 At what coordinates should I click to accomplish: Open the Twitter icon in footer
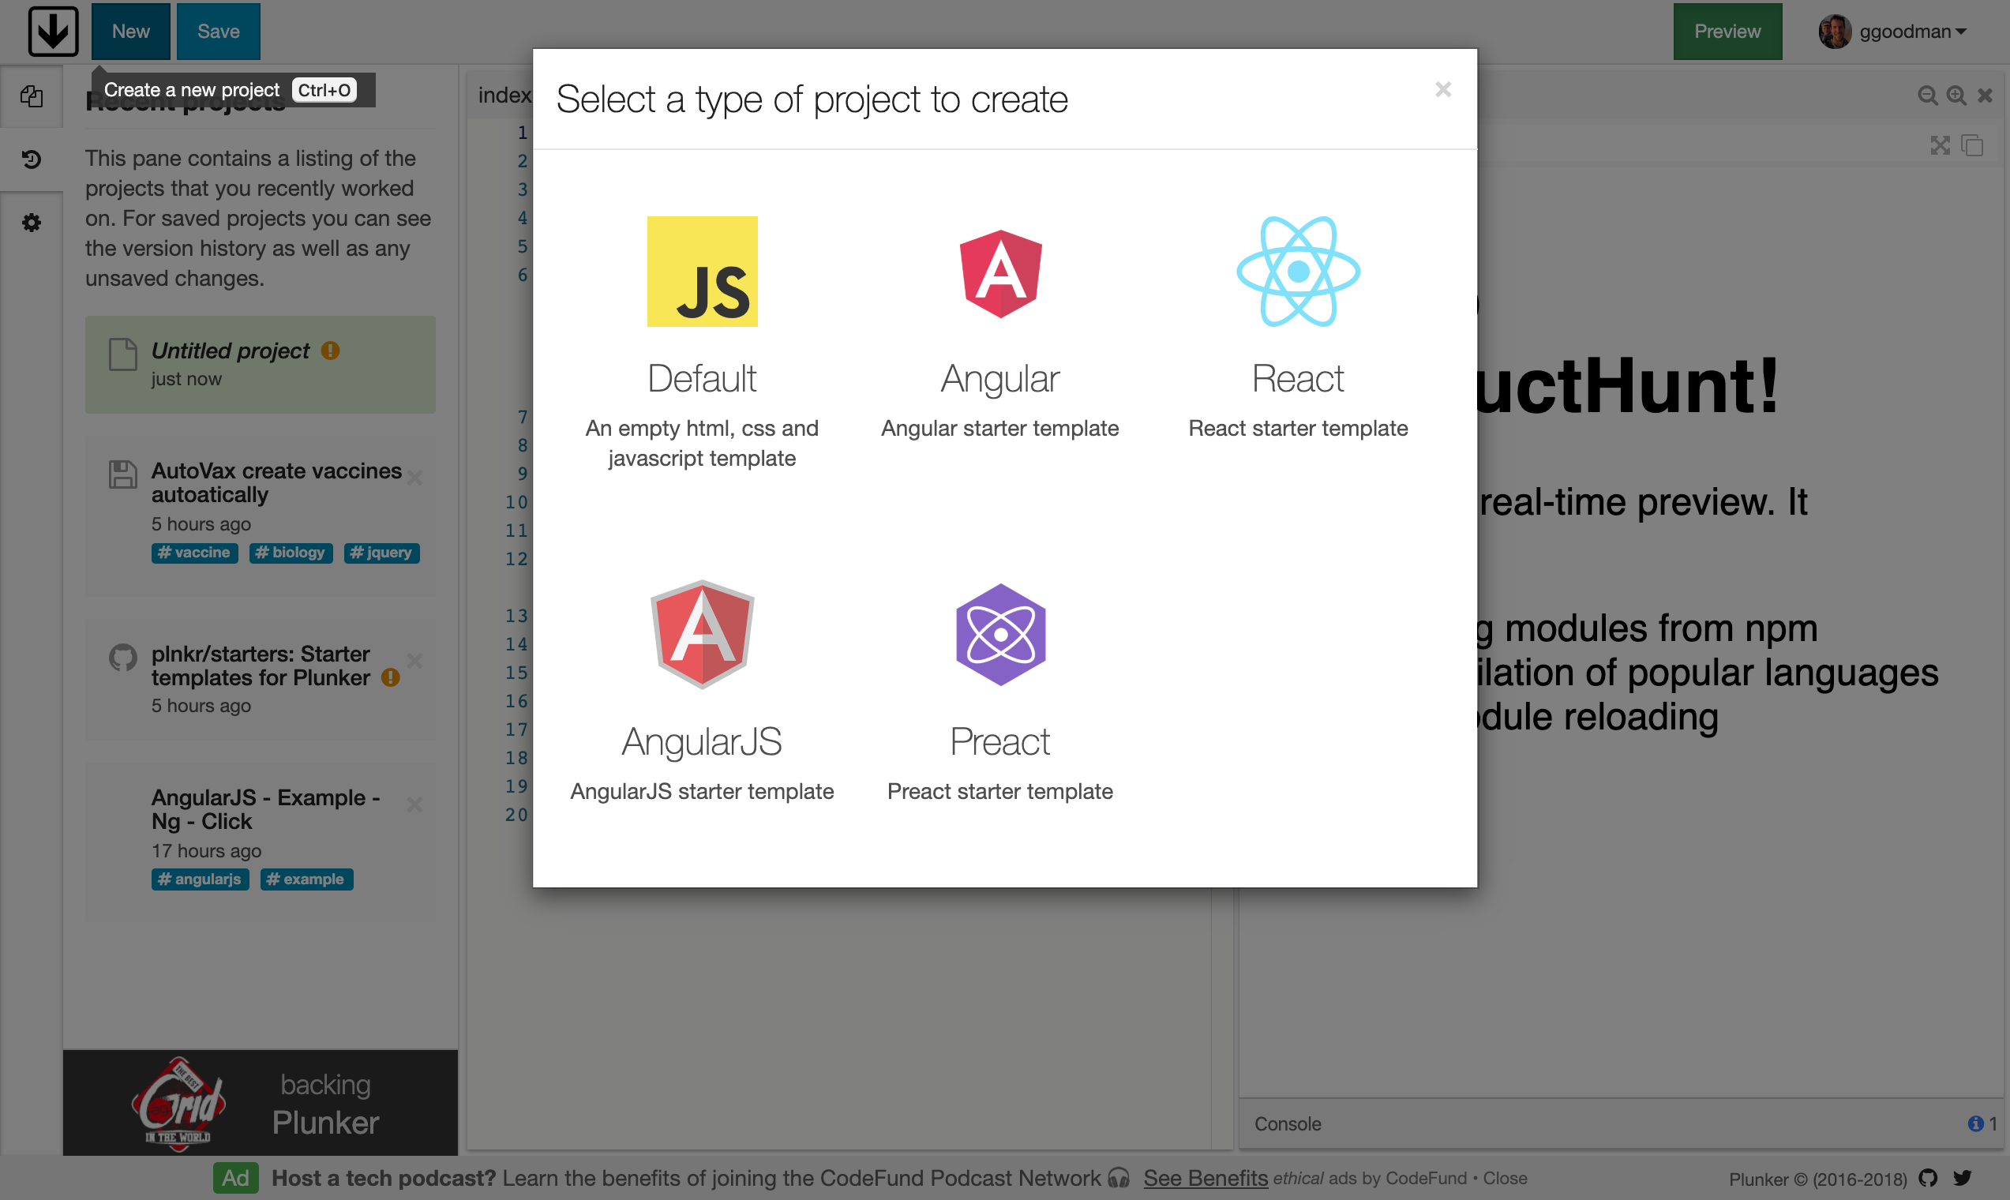click(x=1963, y=1178)
